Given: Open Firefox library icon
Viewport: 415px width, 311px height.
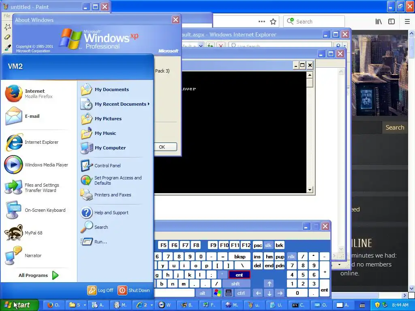Looking at the screenshot, I should pyautogui.click(x=379, y=21).
